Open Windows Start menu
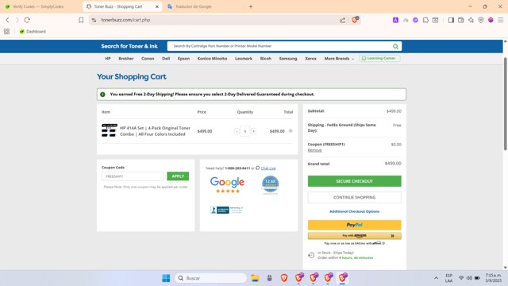The width and height of the screenshot is (508, 286). coord(166,278)
